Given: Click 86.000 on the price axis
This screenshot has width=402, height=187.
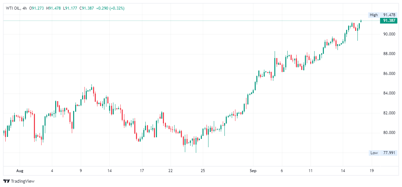Looking at the screenshot, I should [x=389, y=73].
